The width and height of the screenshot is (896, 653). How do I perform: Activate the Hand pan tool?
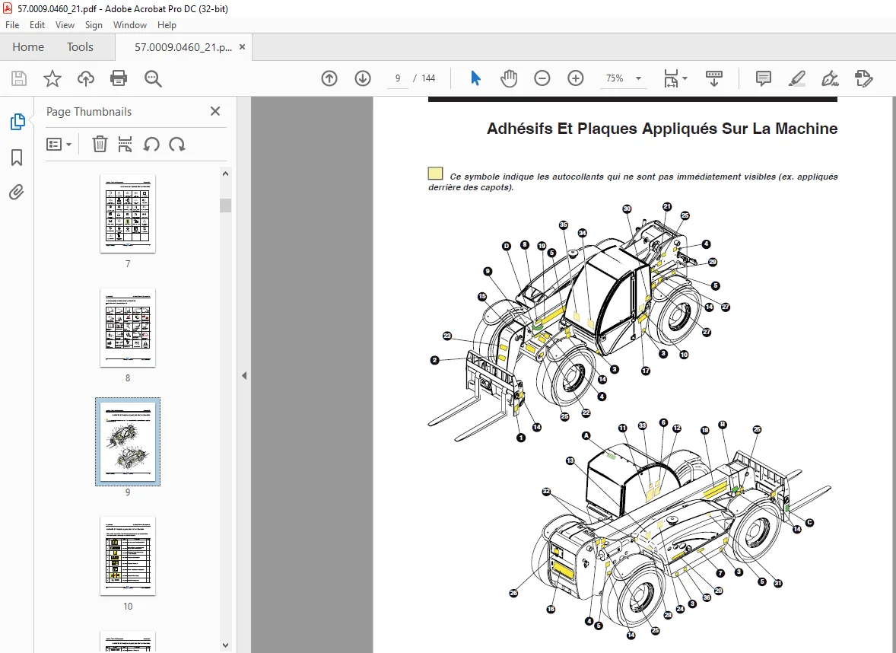tap(509, 78)
